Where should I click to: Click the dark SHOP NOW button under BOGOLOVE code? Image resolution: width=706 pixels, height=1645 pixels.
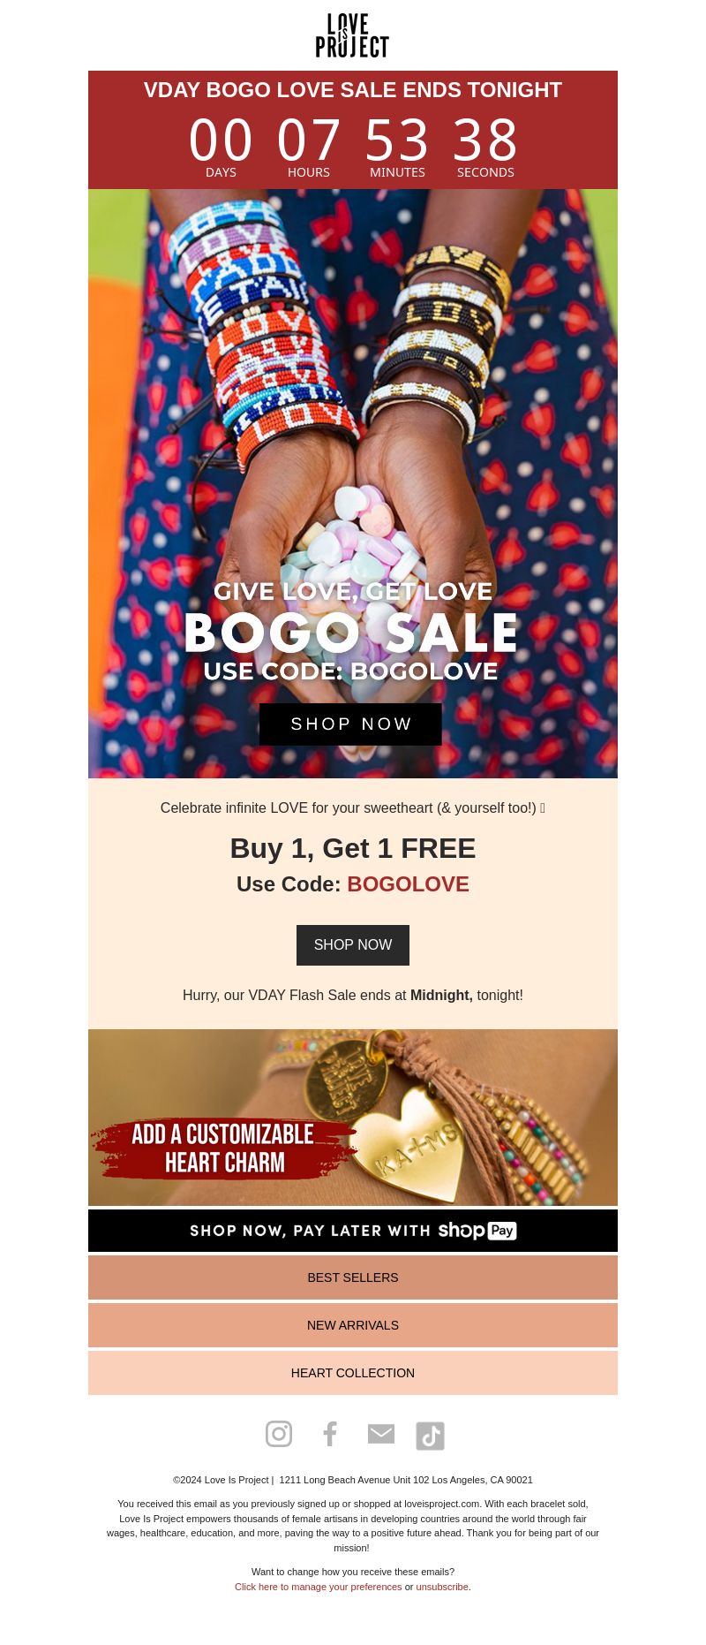pyautogui.click(x=353, y=945)
